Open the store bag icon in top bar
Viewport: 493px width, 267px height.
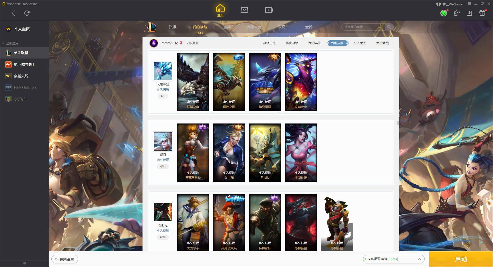coord(244,10)
